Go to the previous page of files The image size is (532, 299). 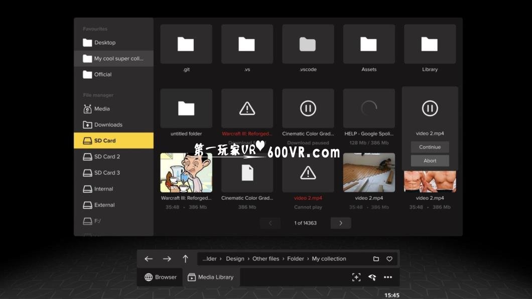(x=271, y=223)
